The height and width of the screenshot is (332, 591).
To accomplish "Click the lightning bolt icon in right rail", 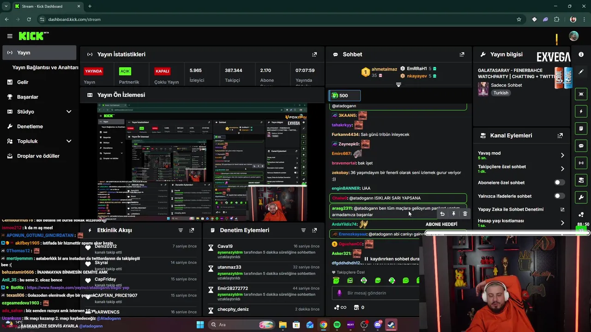I will coord(581,111).
